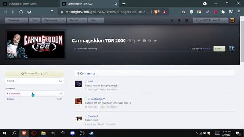Focus the sidebar Search field

pos(34,81)
